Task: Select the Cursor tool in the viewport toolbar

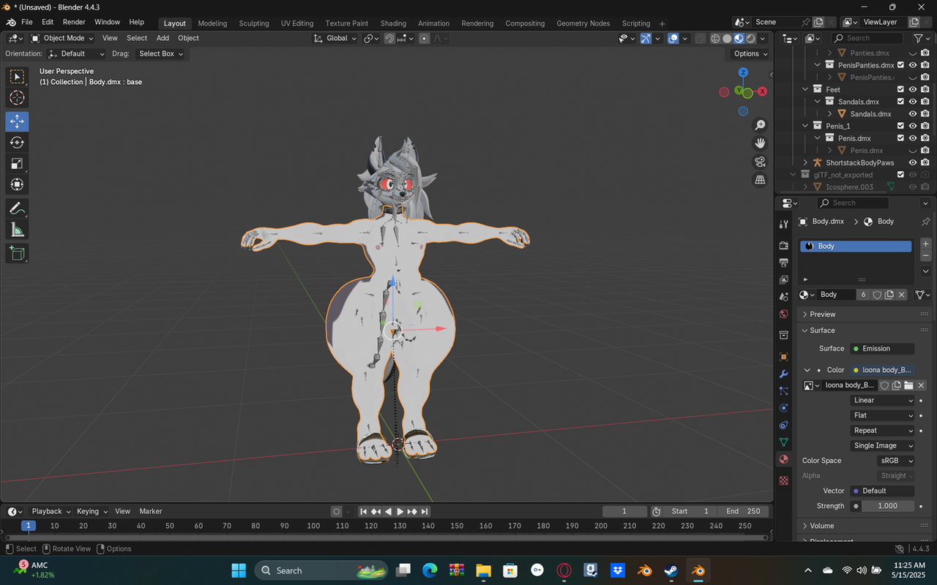Action: tap(18, 98)
